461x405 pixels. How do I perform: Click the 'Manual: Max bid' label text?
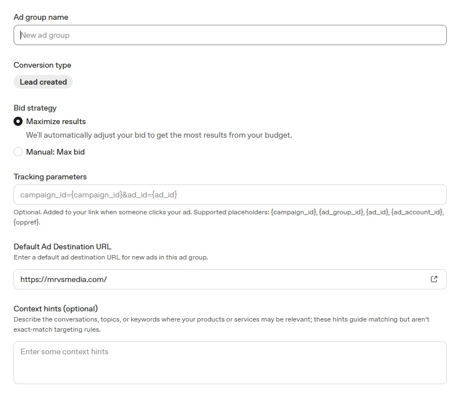55,152
